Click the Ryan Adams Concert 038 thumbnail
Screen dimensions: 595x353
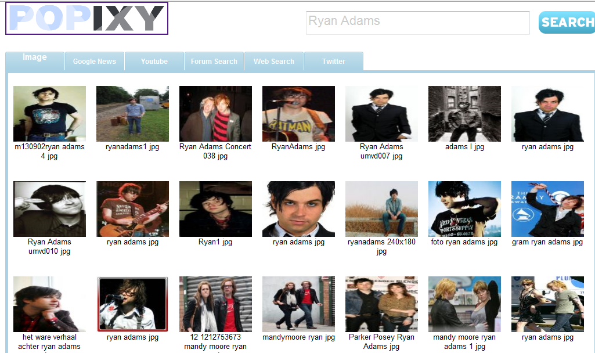[215, 114]
